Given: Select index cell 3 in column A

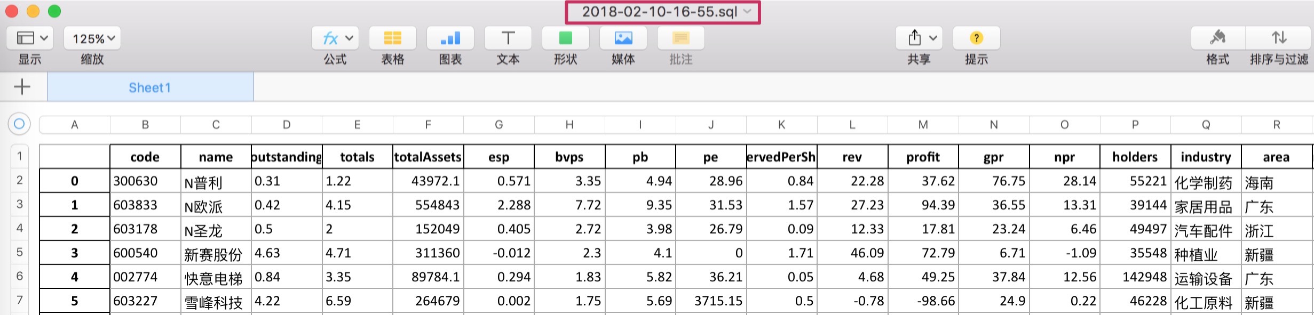Looking at the screenshot, I should pos(75,253).
